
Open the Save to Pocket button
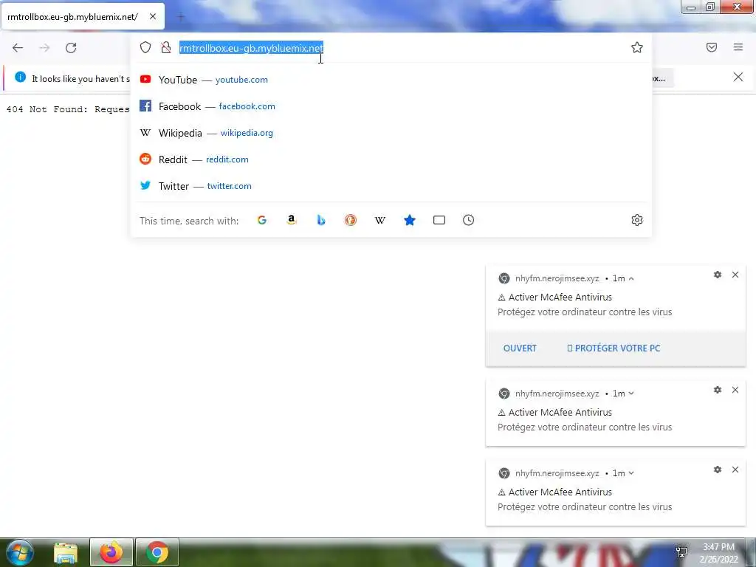coord(712,47)
